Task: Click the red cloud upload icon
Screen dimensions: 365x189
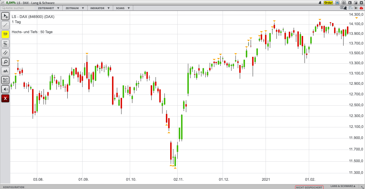Action: coord(361,8)
